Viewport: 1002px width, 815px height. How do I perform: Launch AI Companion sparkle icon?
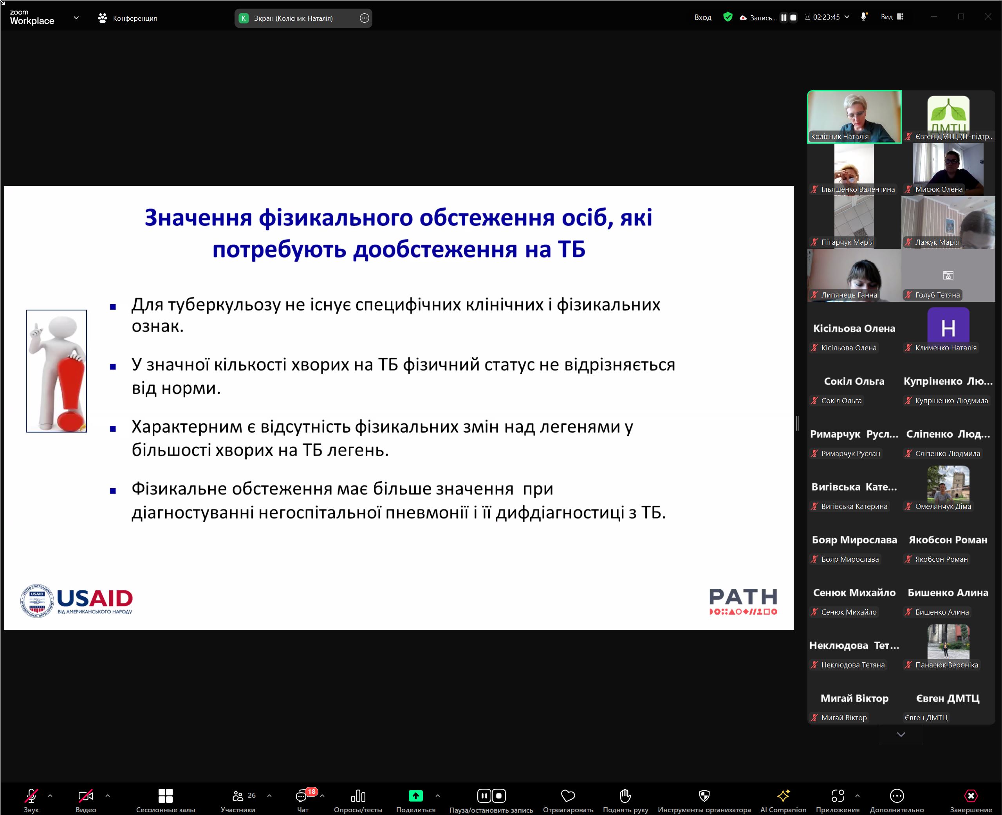coord(783,796)
